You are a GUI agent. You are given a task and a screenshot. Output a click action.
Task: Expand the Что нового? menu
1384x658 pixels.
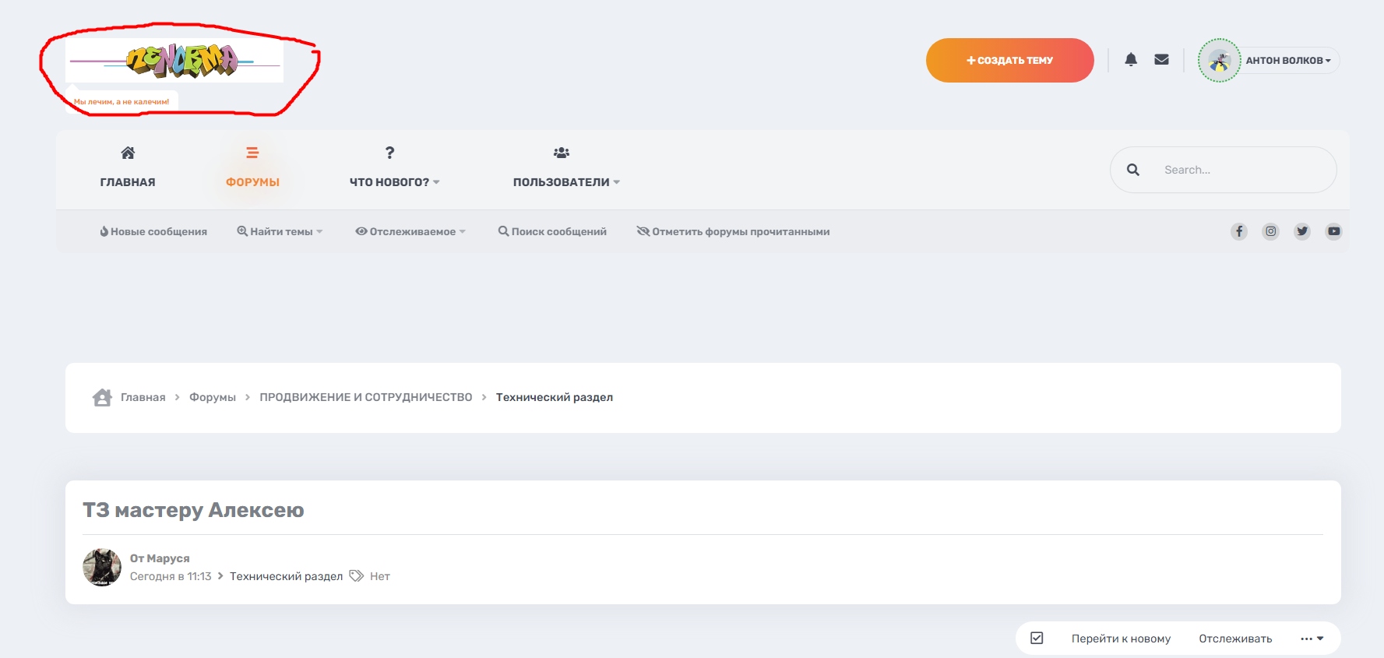coord(394,181)
